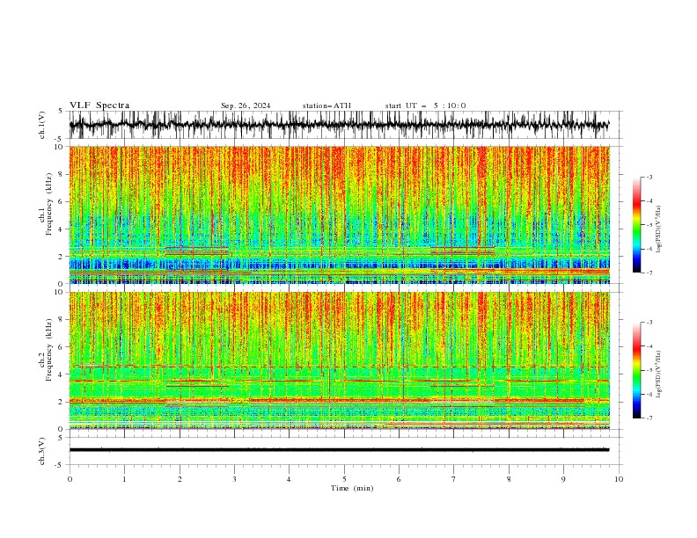697x538 pixels.
Task: Click the ch.2 spectrogram panel
Action: click(340, 360)
